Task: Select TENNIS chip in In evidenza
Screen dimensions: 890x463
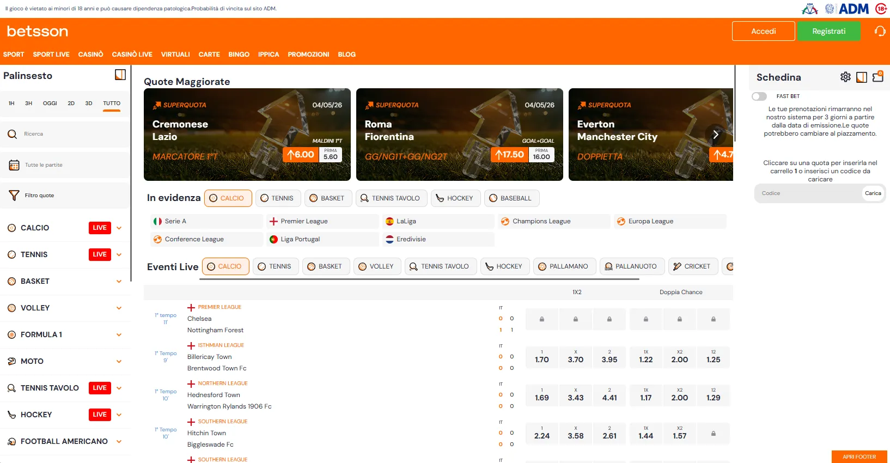Action: (x=278, y=198)
